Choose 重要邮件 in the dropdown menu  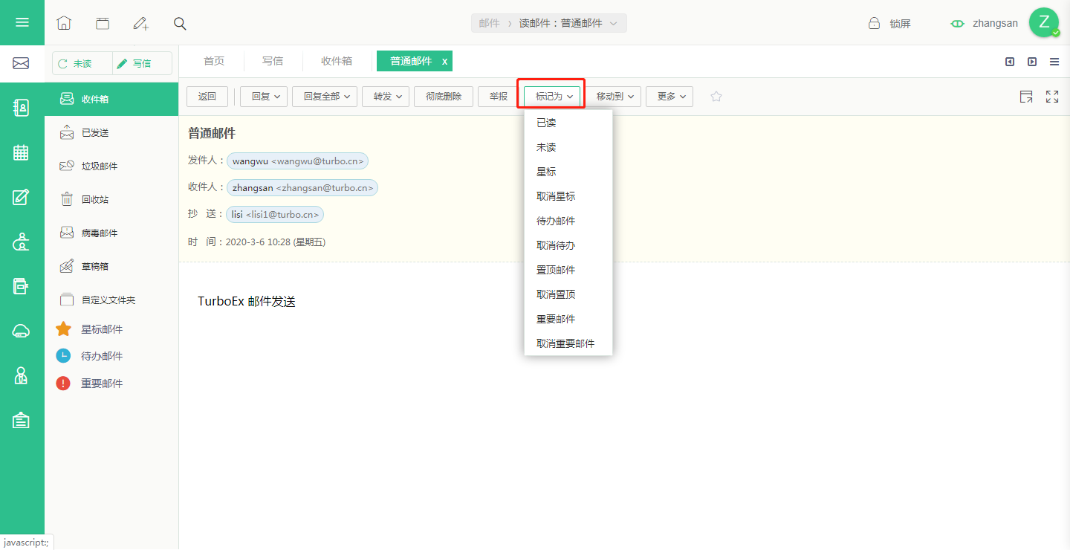point(568,319)
